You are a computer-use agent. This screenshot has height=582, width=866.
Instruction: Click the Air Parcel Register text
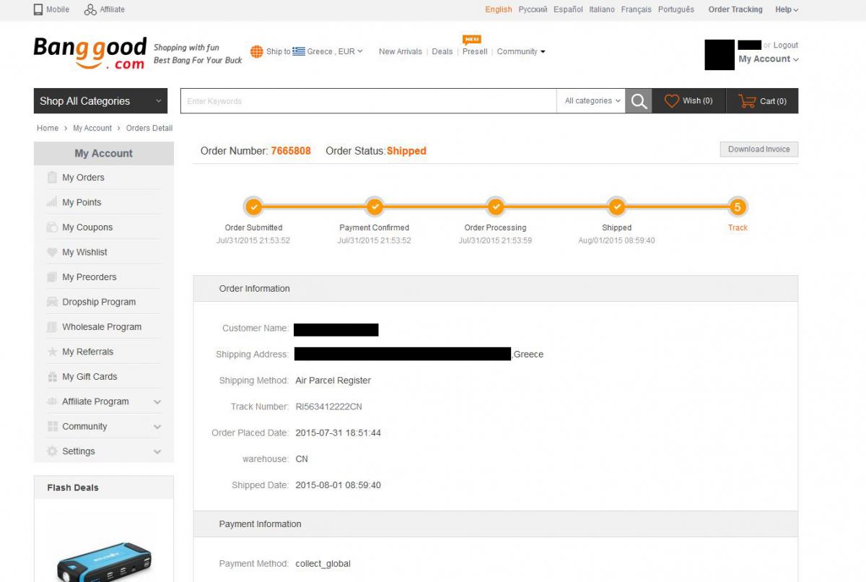point(333,381)
